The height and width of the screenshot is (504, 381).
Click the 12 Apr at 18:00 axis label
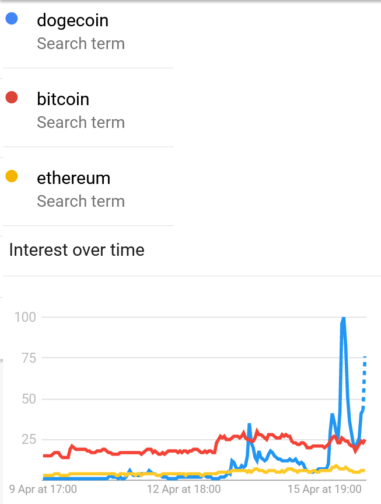click(x=184, y=489)
